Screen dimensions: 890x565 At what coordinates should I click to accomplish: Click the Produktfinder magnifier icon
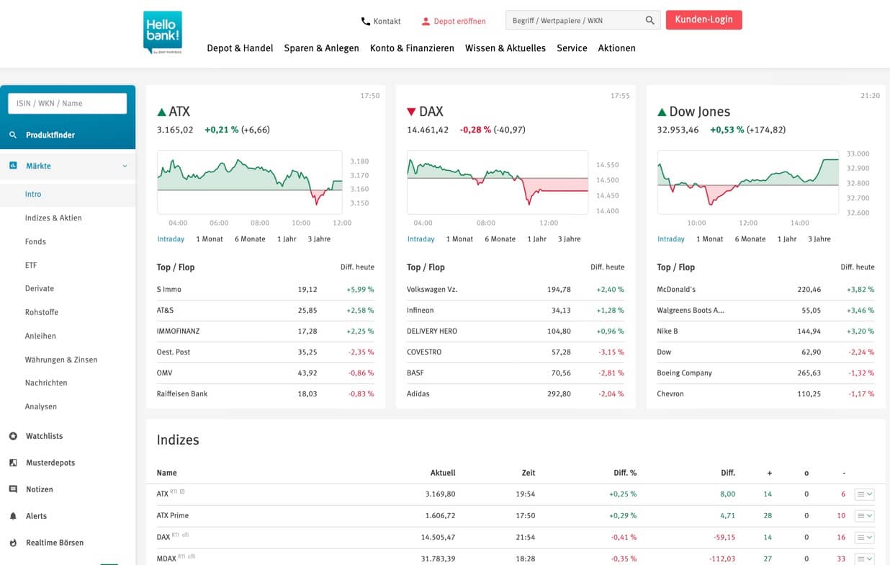tap(13, 135)
